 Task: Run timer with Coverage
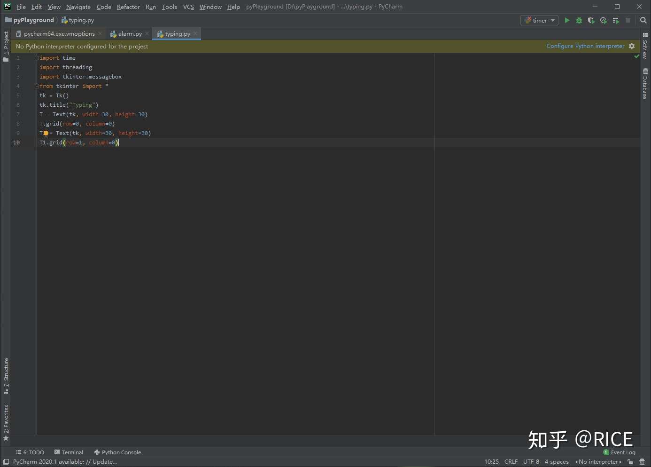point(591,20)
